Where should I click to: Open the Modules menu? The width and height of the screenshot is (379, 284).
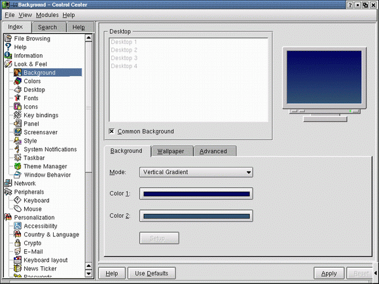click(x=47, y=15)
